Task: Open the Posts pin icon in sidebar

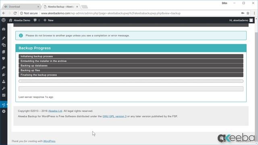Action: (4, 38)
